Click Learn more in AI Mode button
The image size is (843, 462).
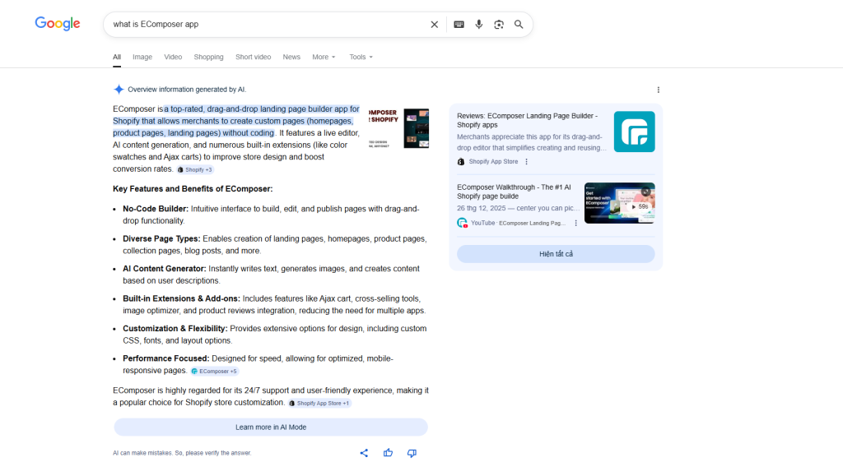point(271,427)
